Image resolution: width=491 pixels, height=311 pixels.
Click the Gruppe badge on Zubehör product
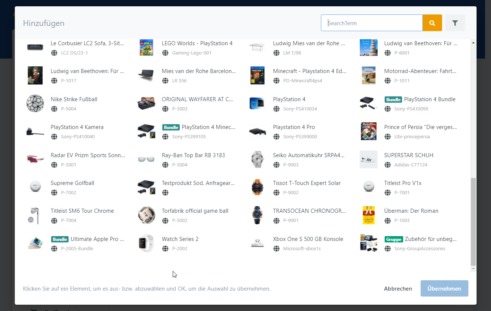394,239
